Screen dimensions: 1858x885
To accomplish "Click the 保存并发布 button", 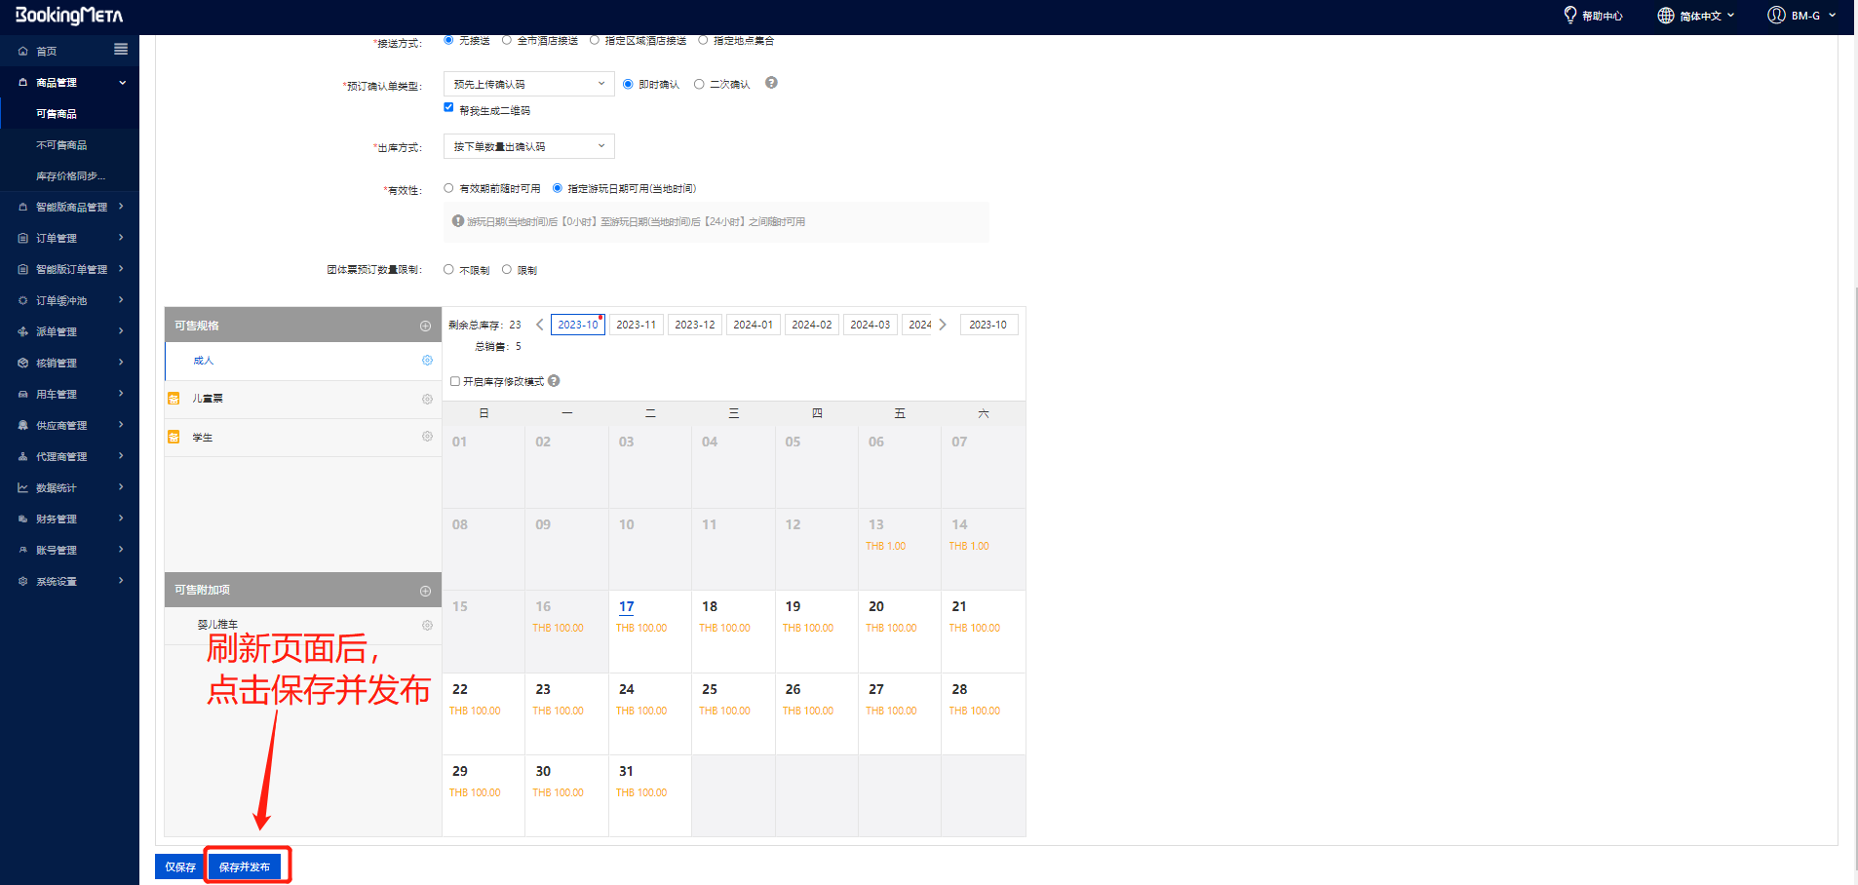I will (x=245, y=866).
